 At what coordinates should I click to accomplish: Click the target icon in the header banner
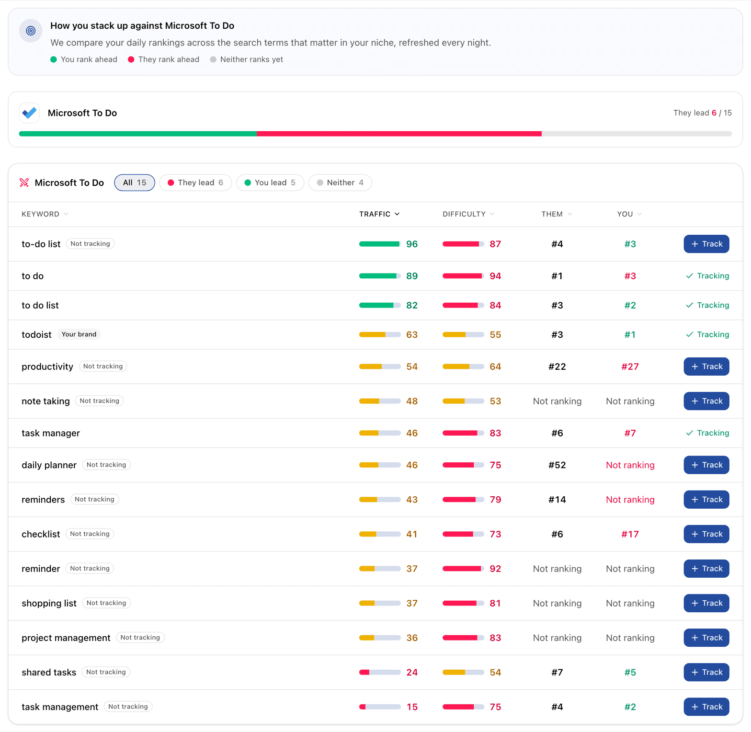tap(31, 31)
